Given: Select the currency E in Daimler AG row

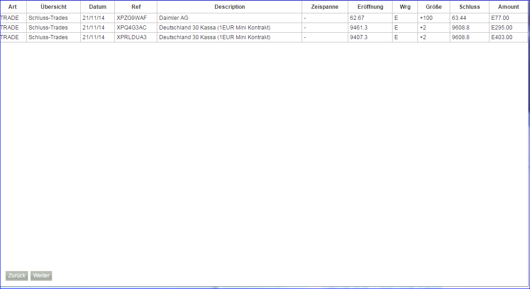Looking at the screenshot, I should [x=405, y=18].
